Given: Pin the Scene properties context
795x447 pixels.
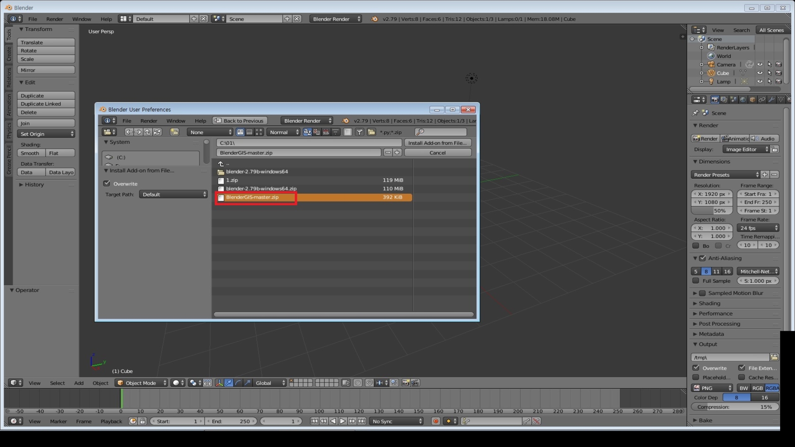Looking at the screenshot, I should tap(695, 113).
